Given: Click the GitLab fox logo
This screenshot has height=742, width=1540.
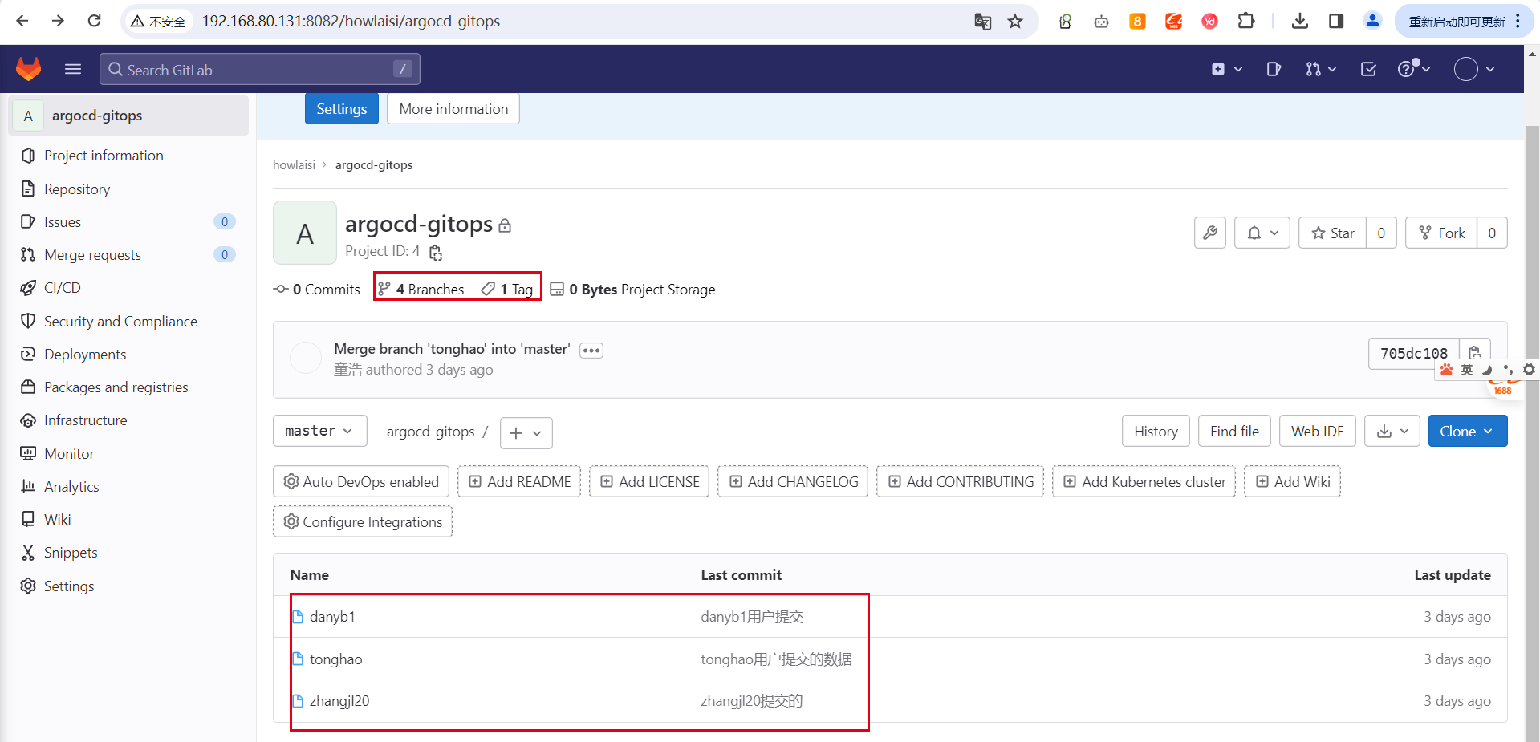Looking at the screenshot, I should coord(29,69).
